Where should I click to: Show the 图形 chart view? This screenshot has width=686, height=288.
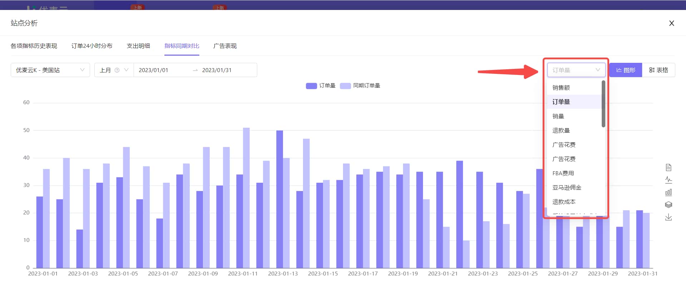(x=626, y=70)
